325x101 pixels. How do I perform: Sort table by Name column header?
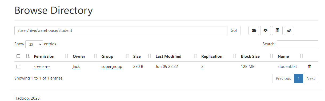tap(283, 56)
